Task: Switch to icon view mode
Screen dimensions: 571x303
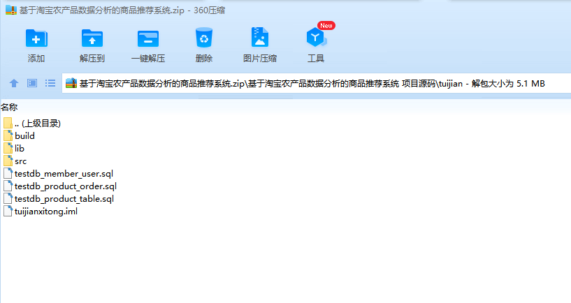Action: click(x=32, y=83)
